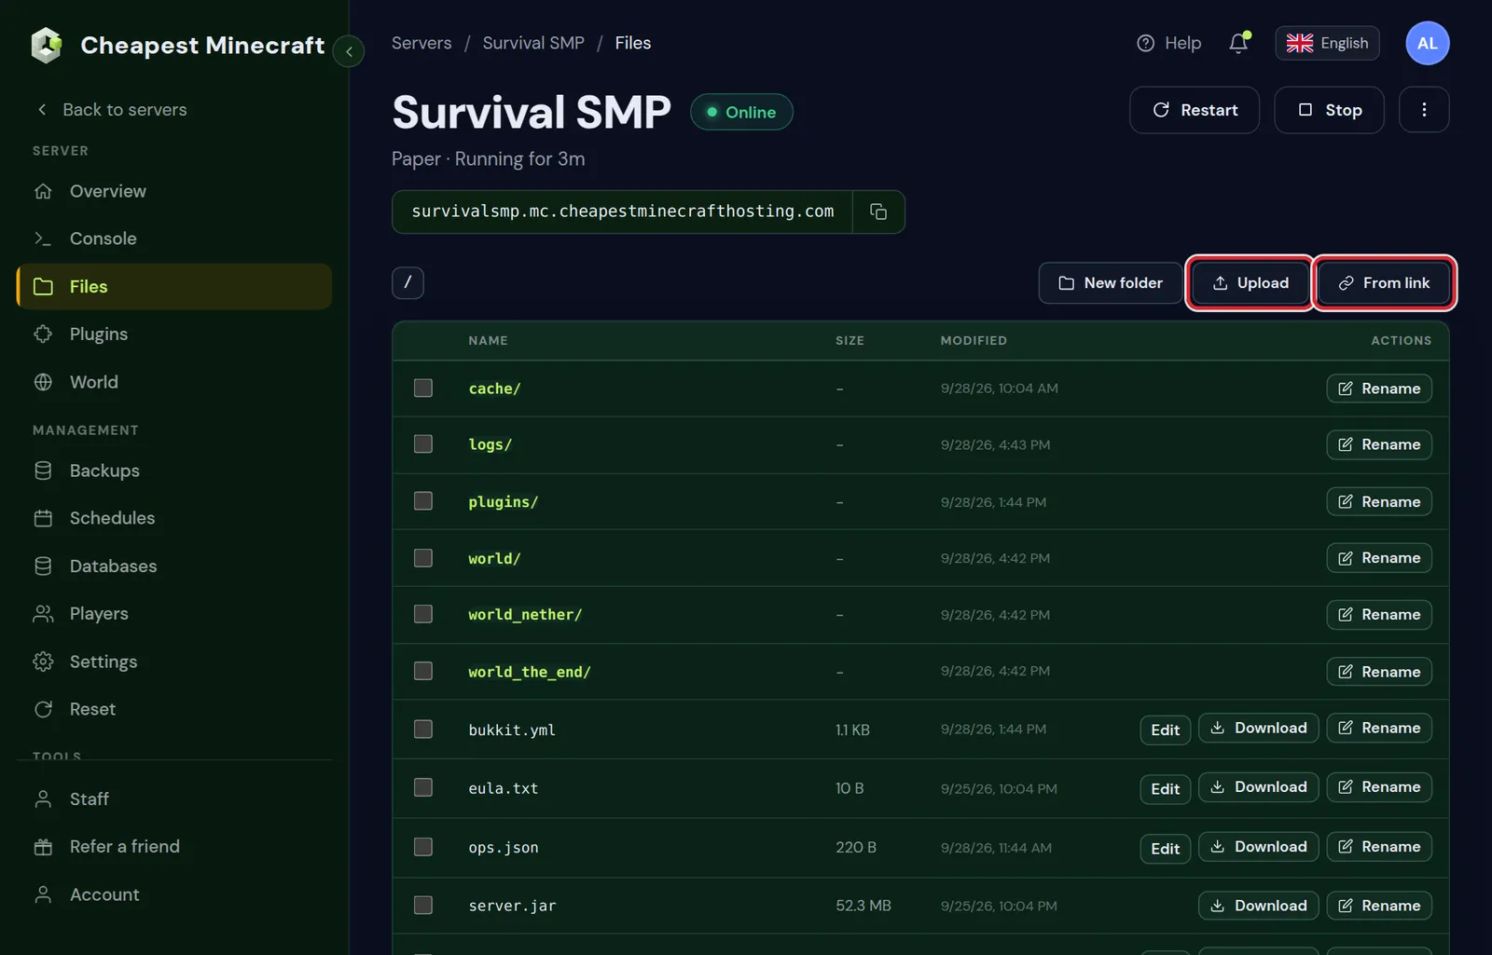Download eula.txt

point(1259,787)
